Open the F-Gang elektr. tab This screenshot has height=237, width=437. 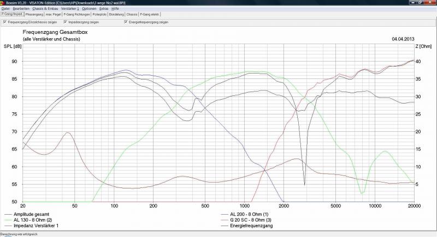[149, 14]
